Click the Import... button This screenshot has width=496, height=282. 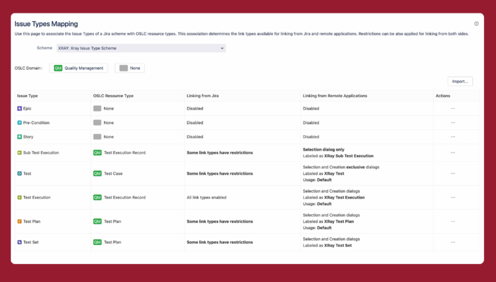coord(460,81)
